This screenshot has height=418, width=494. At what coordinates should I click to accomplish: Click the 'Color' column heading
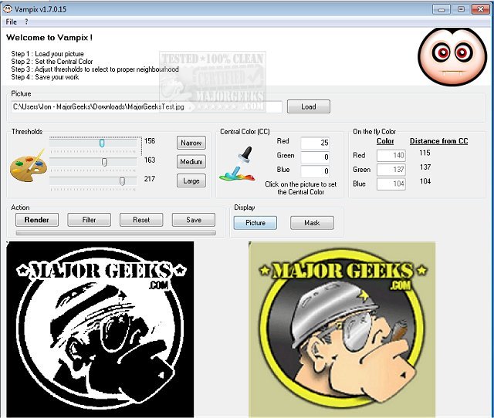[385, 141]
